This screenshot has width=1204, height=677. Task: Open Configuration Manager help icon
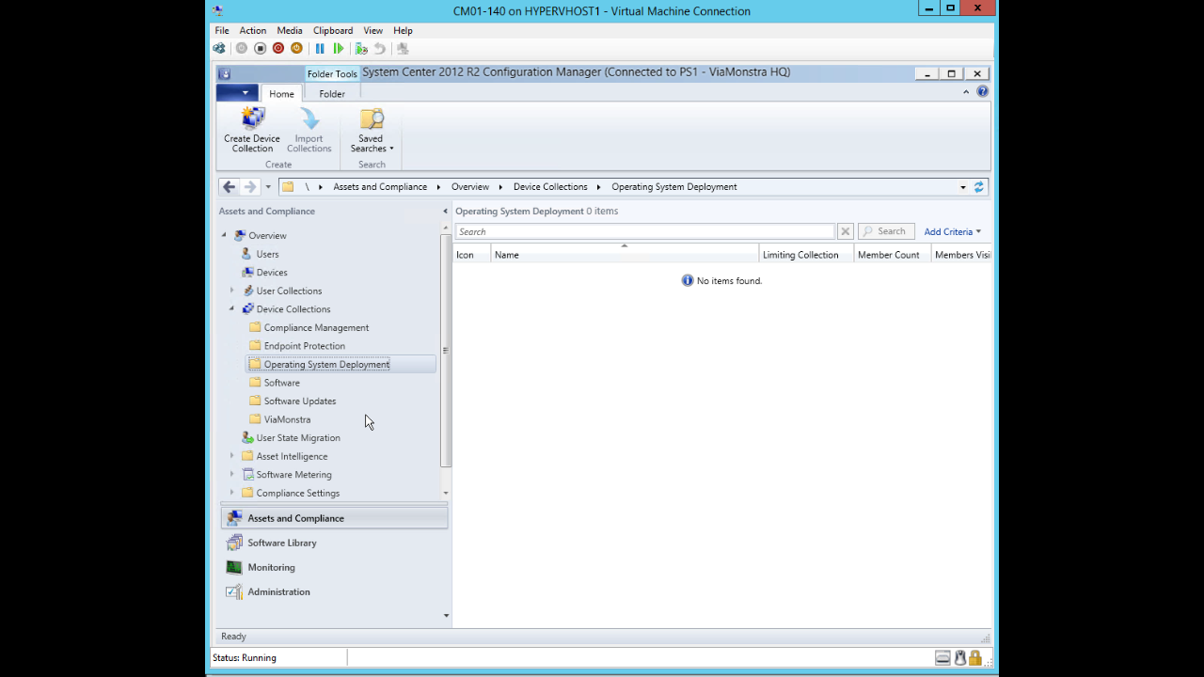click(x=982, y=92)
